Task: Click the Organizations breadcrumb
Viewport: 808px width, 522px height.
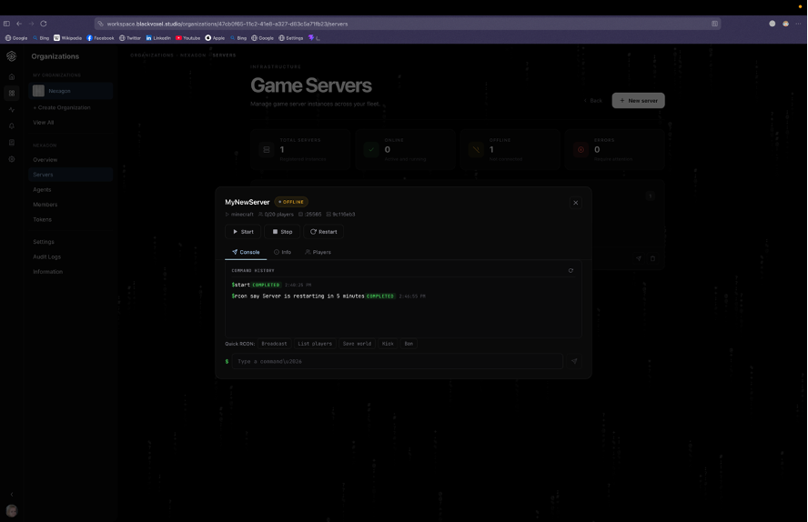Action: pos(152,55)
